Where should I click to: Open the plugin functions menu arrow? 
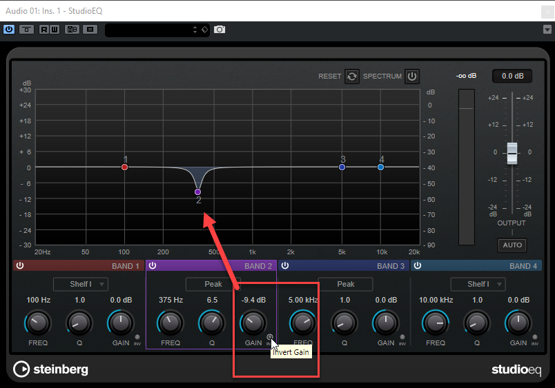tap(547, 30)
